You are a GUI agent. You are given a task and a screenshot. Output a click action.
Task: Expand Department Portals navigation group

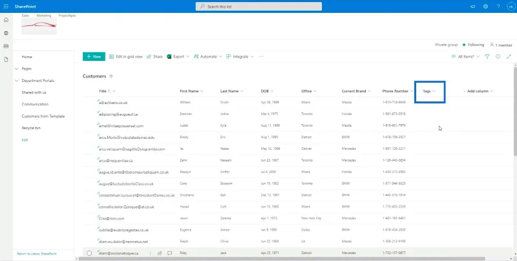tap(17, 81)
